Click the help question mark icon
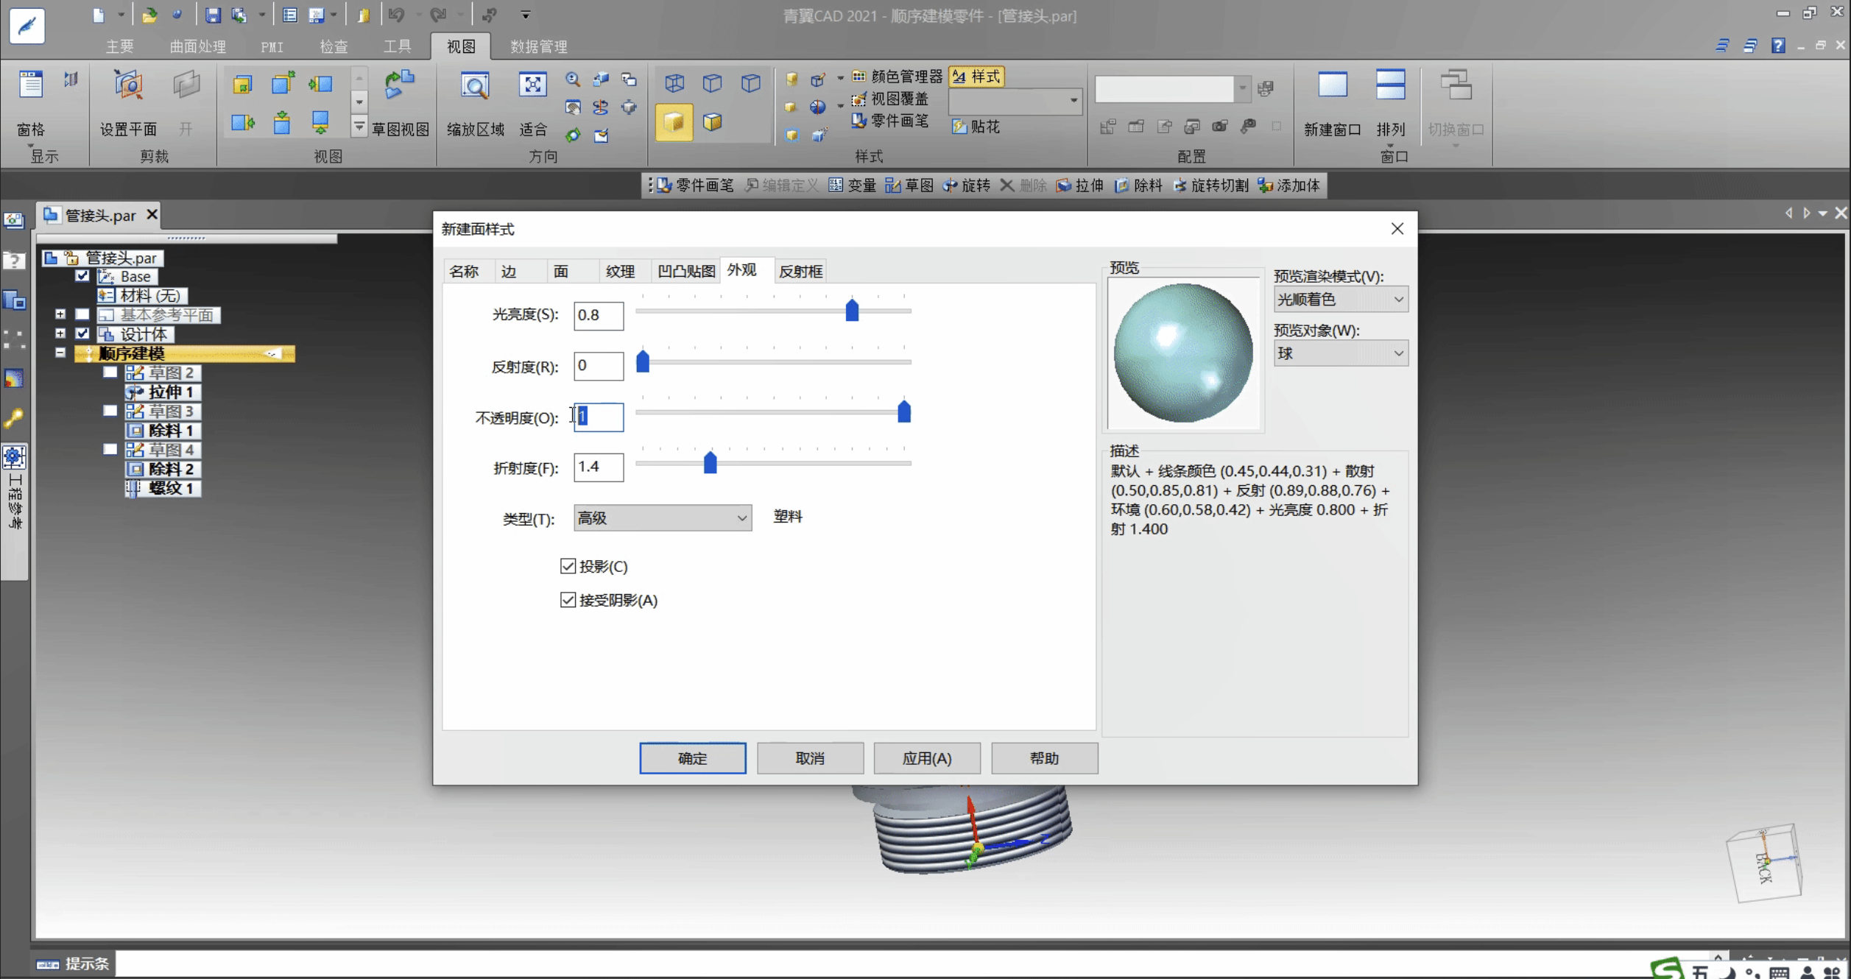 click(x=1778, y=46)
